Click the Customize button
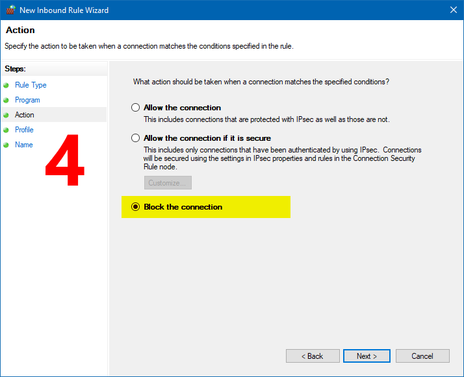Screen dimensions: 464x377 tap(168, 182)
